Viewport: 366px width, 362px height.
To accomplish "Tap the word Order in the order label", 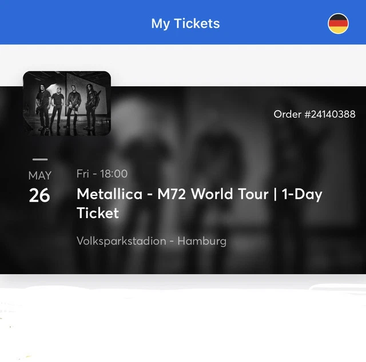I will click(287, 114).
